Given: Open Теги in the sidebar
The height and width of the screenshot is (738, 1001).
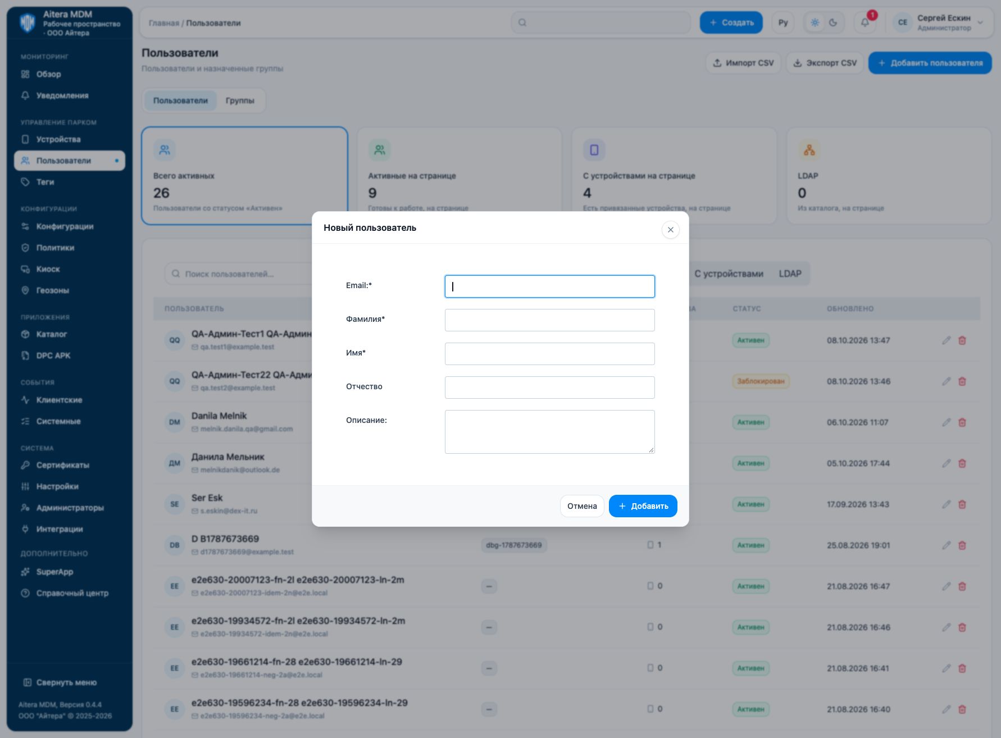Looking at the screenshot, I should [x=70, y=182].
